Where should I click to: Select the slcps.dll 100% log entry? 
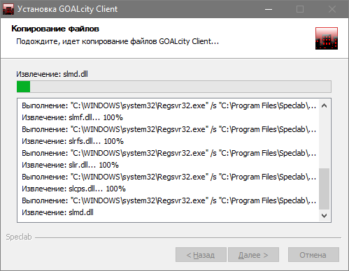click(x=73, y=189)
